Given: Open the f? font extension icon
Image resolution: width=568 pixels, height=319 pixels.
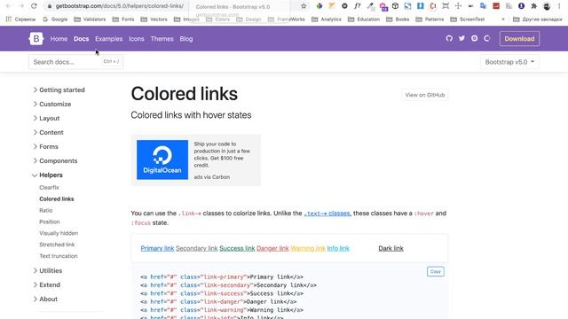Looking at the screenshot, I should point(358,6).
